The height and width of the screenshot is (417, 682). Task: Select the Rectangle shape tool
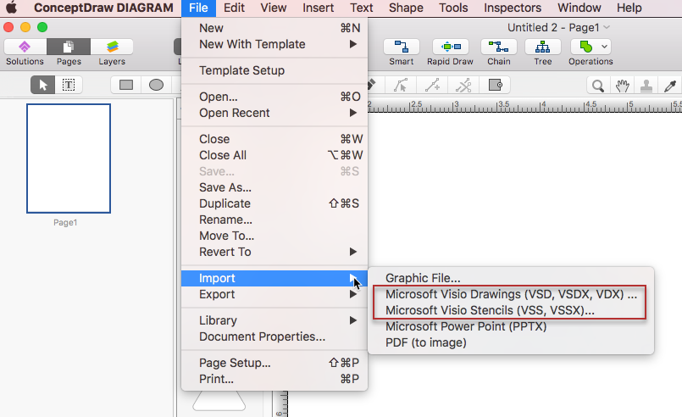(126, 85)
